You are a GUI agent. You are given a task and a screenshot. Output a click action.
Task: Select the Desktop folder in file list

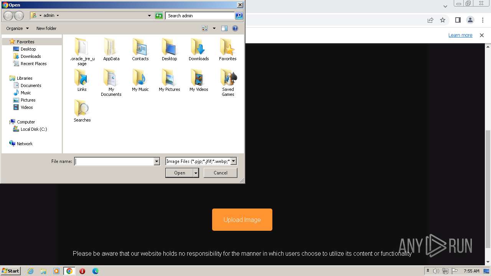[x=170, y=49]
